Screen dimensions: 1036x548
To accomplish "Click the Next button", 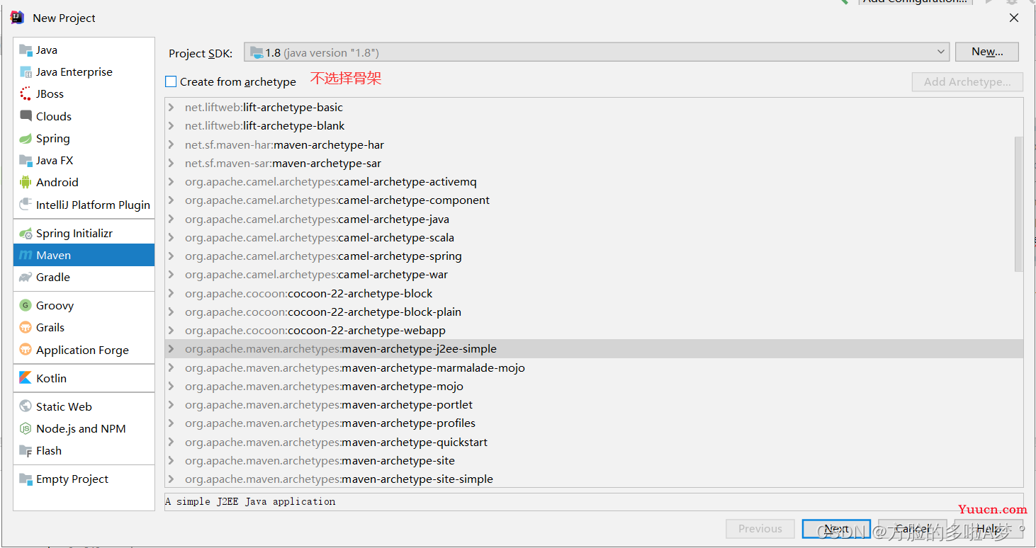I will pyautogui.click(x=836, y=529).
